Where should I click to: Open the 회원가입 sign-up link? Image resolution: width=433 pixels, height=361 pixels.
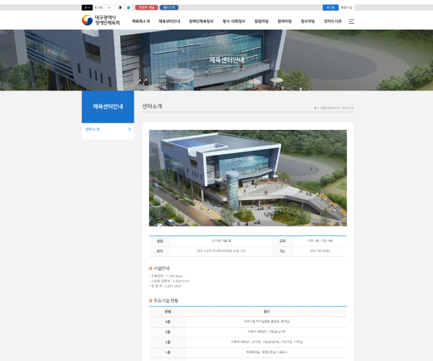[x=346, y=8]
